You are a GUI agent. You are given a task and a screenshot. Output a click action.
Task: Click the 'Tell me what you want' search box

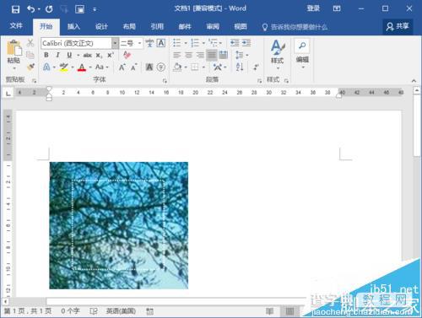coord(295,27)
